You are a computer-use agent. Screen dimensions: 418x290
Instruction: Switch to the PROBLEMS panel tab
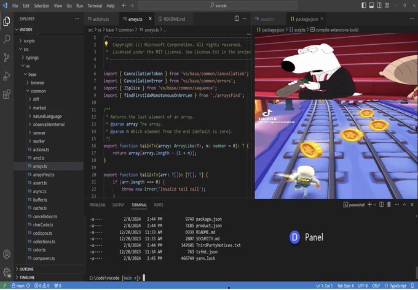pyautogui.click(x=97, y=205)
